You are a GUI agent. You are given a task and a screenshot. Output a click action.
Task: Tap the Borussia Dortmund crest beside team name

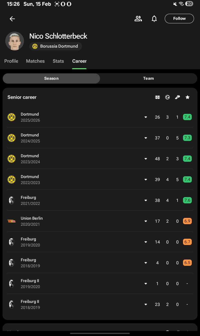pyautogui.click(x=35, y=46)
